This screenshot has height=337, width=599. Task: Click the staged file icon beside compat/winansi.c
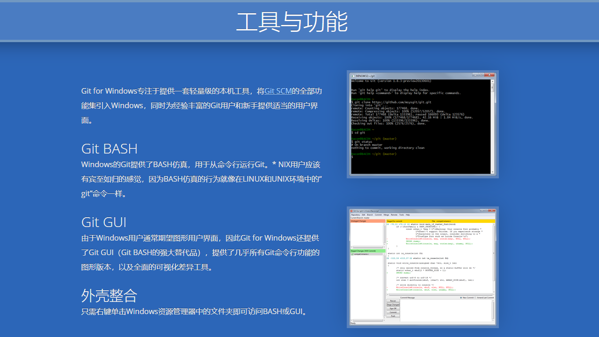coord(352,254)
